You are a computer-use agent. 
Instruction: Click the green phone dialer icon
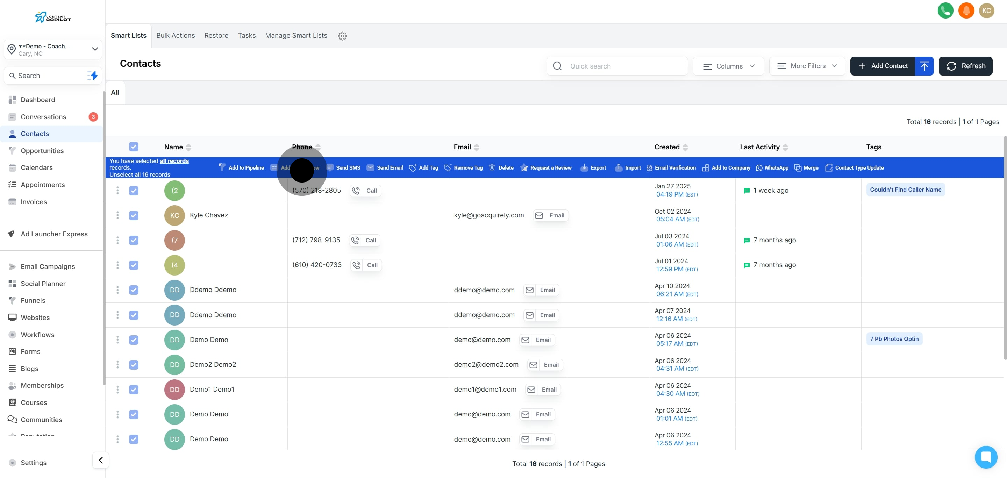945,10
